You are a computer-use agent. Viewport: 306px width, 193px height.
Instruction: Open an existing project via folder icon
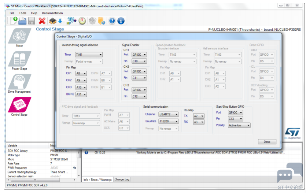(x=22, y=21)
